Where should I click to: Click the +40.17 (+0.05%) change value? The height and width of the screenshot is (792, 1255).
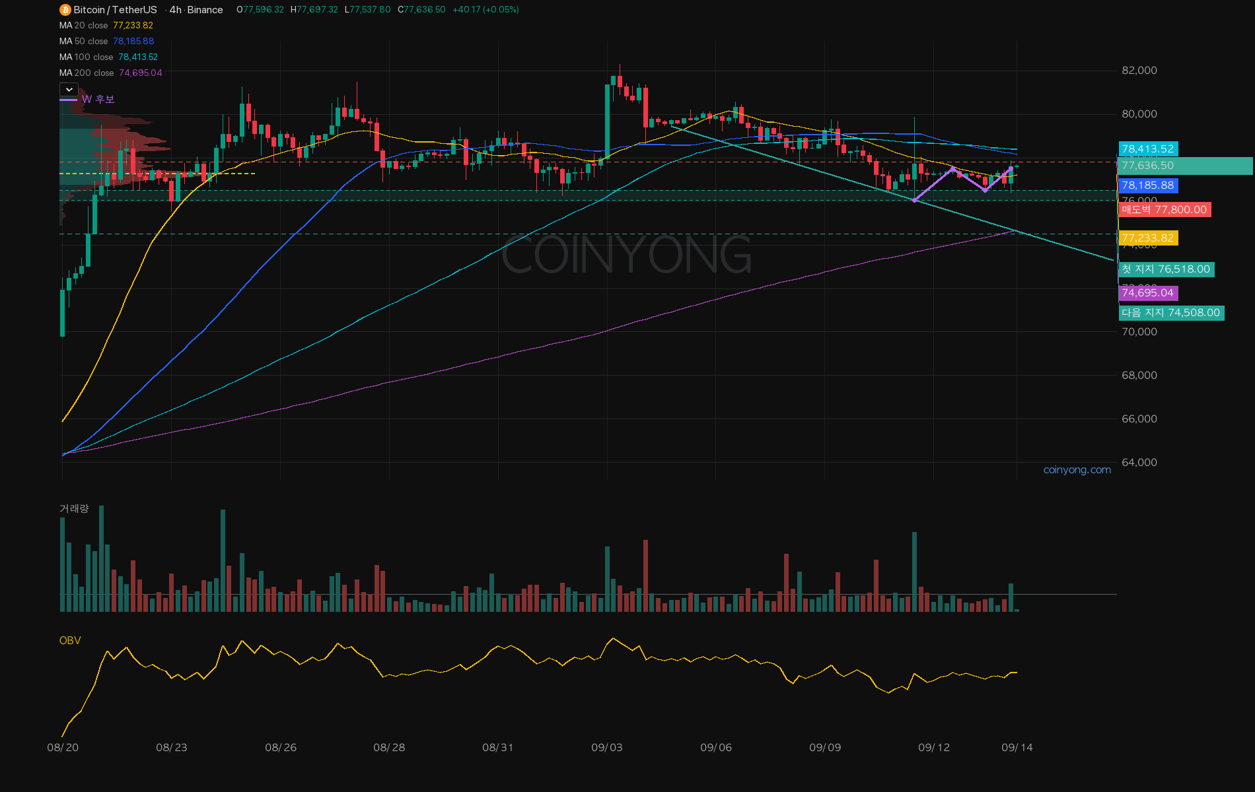(x=485, y=10)
